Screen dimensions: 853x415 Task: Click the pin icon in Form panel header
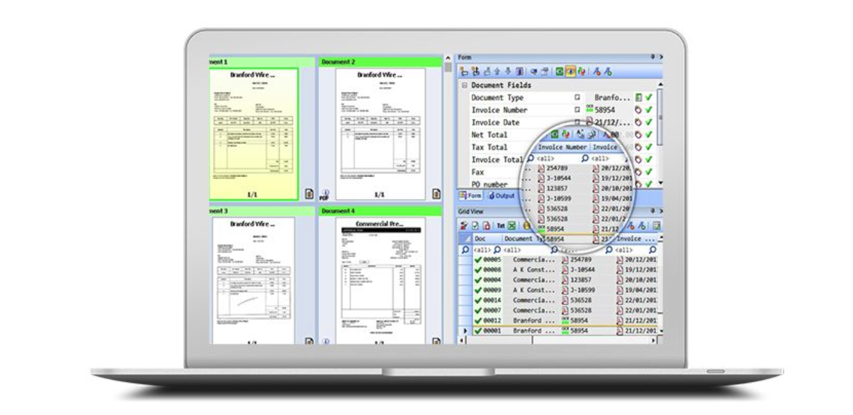pyautogui.click(x=653, y=57)
